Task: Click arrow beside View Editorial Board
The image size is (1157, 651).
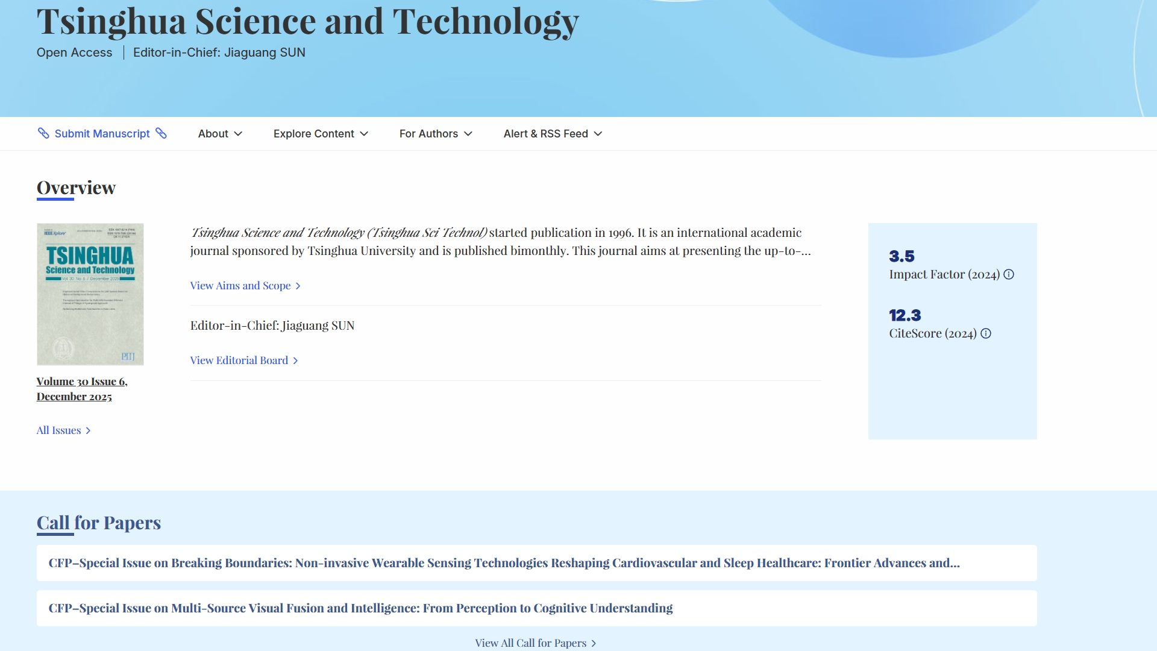Action: pyautogui.click(x=295, y=360)
